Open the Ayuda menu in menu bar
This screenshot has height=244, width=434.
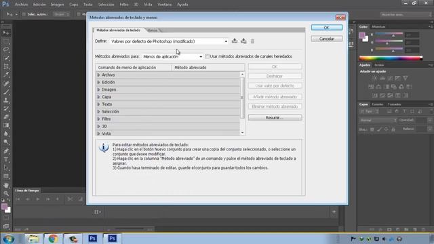182,5
